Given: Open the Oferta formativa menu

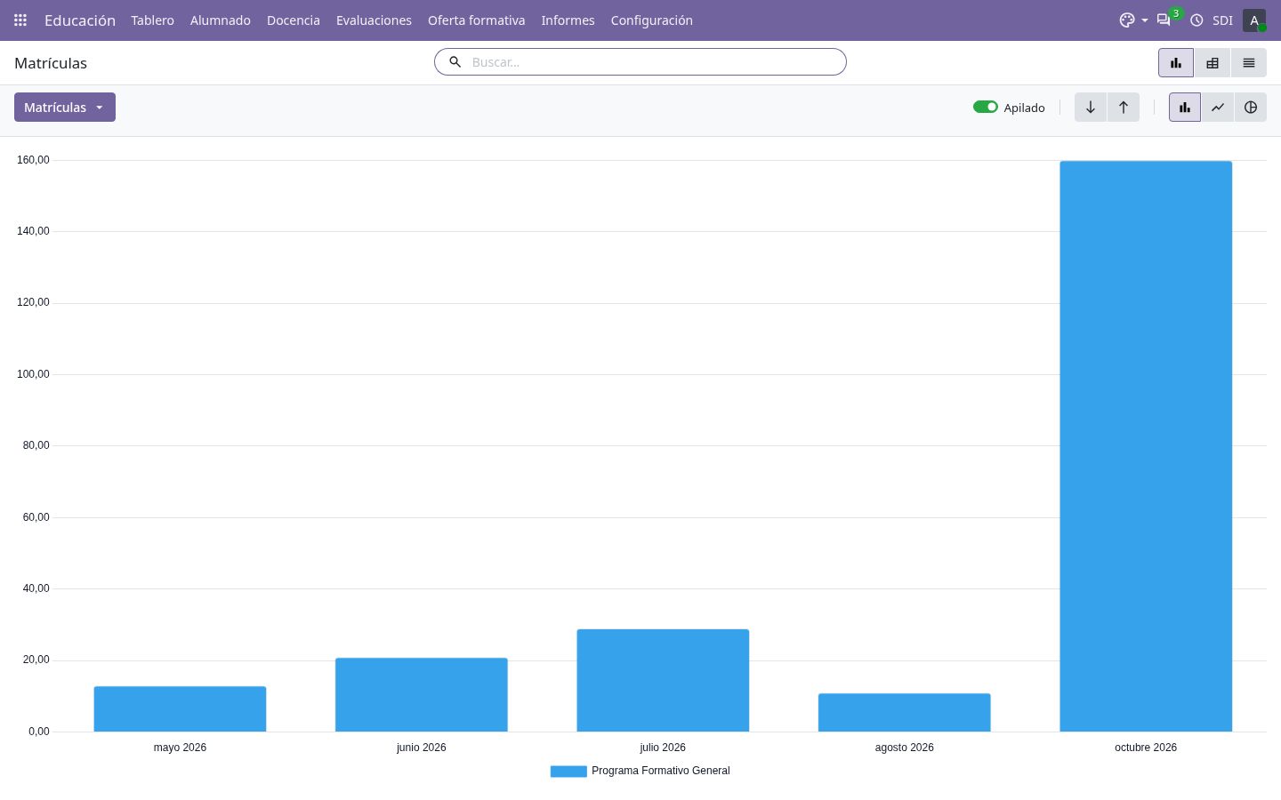Looking at the screenshot, I should coord(476,20).
